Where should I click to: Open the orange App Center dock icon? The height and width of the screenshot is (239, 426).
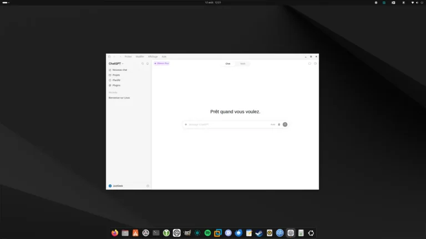(135, 233)
